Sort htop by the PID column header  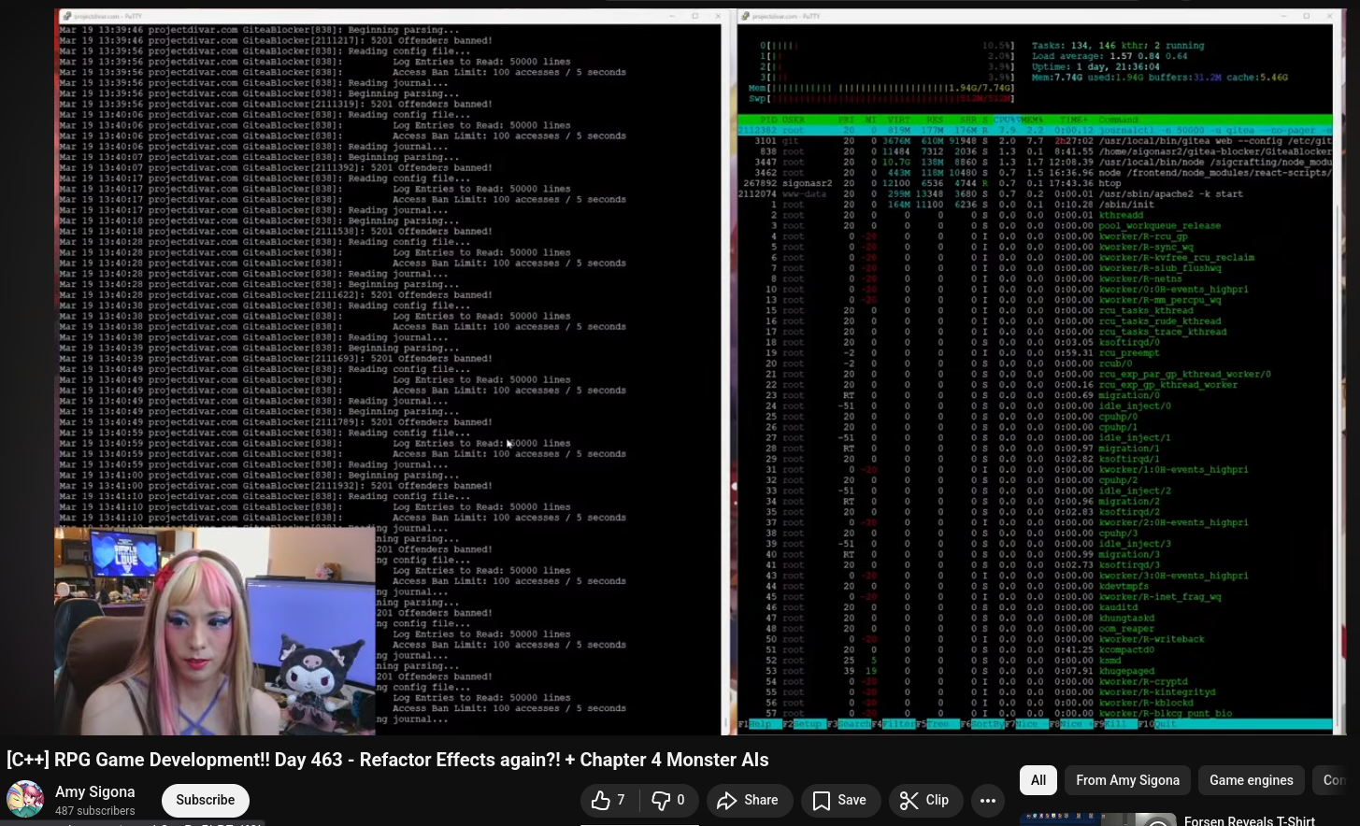(768, 120)
